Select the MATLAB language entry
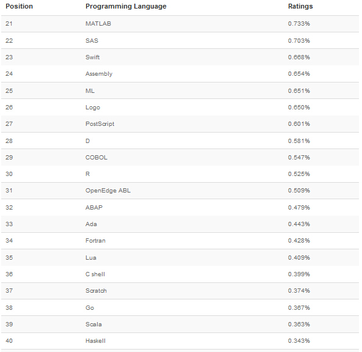The width and height of the screenshot is (362, 352). tap(98, 24)
